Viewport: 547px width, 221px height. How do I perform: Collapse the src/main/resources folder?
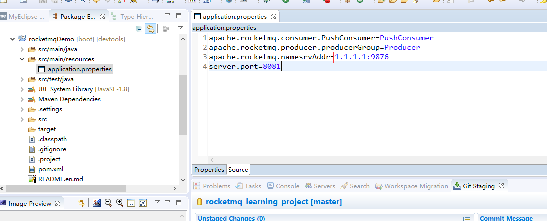22,59
